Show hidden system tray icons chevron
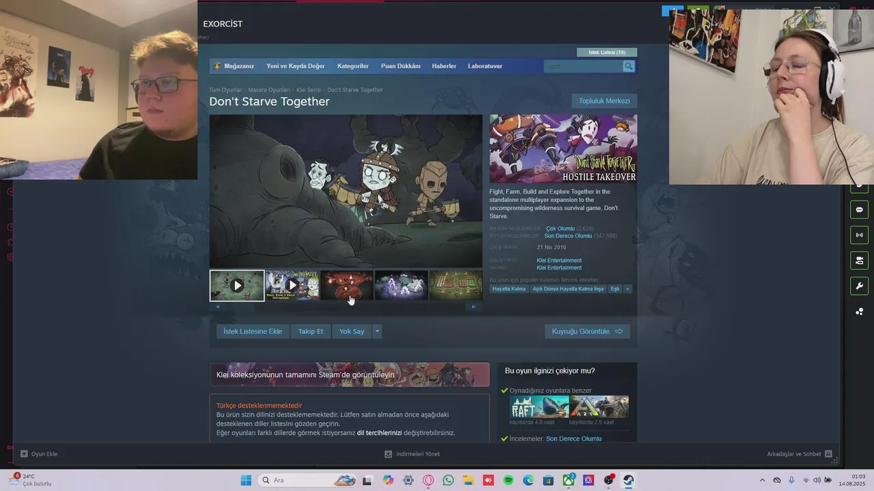Screen dimensions: 874x491 point(762,480)
